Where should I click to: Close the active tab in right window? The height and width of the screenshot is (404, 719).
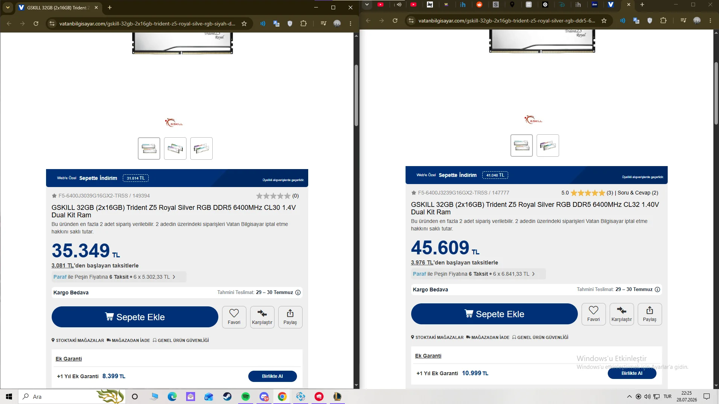629,4
